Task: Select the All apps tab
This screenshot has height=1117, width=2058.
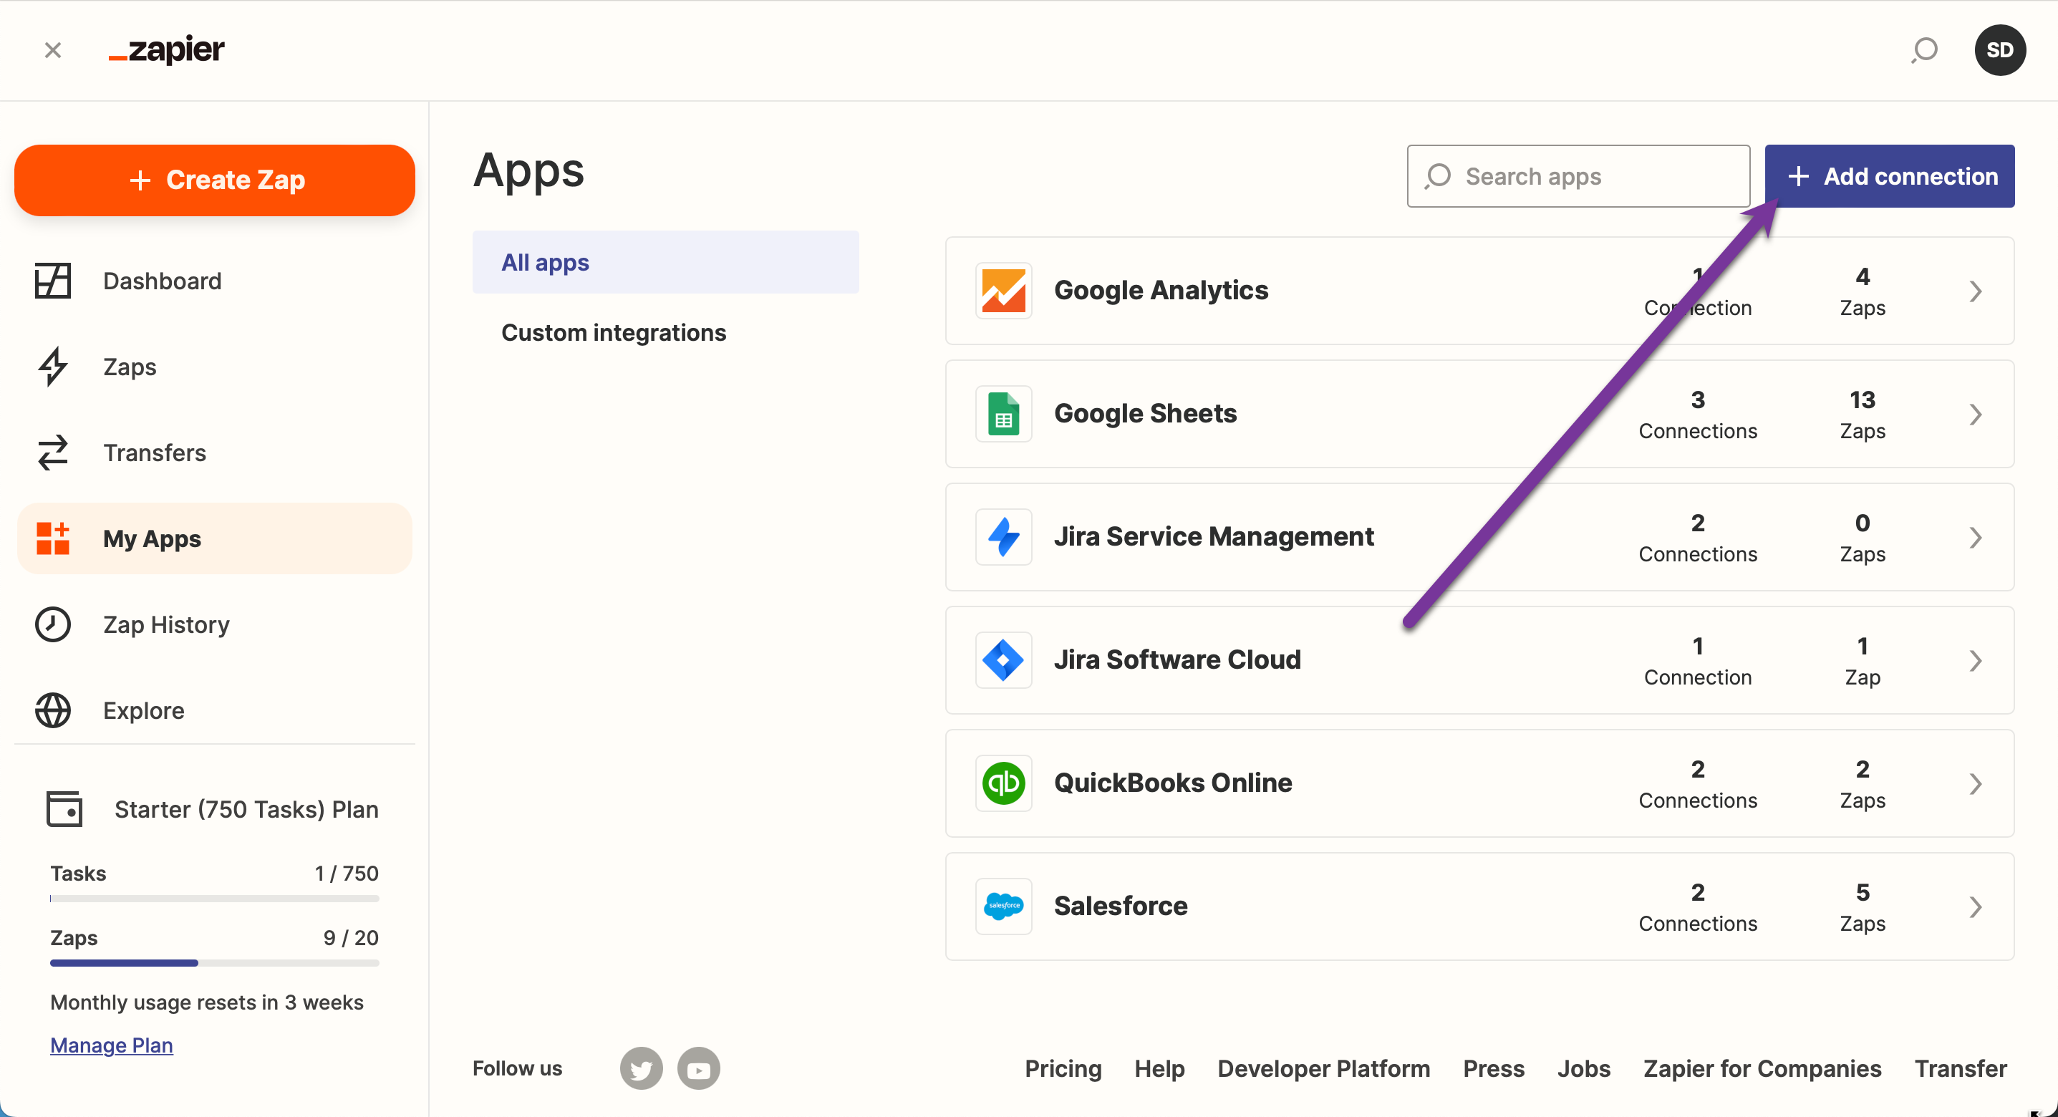Action: click(x=665, y=262)
